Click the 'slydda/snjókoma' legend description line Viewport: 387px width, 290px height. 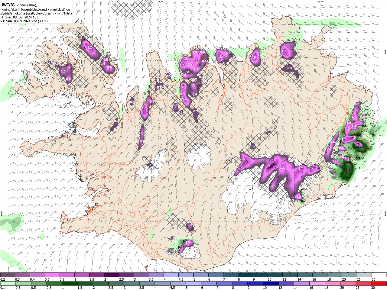36,13
